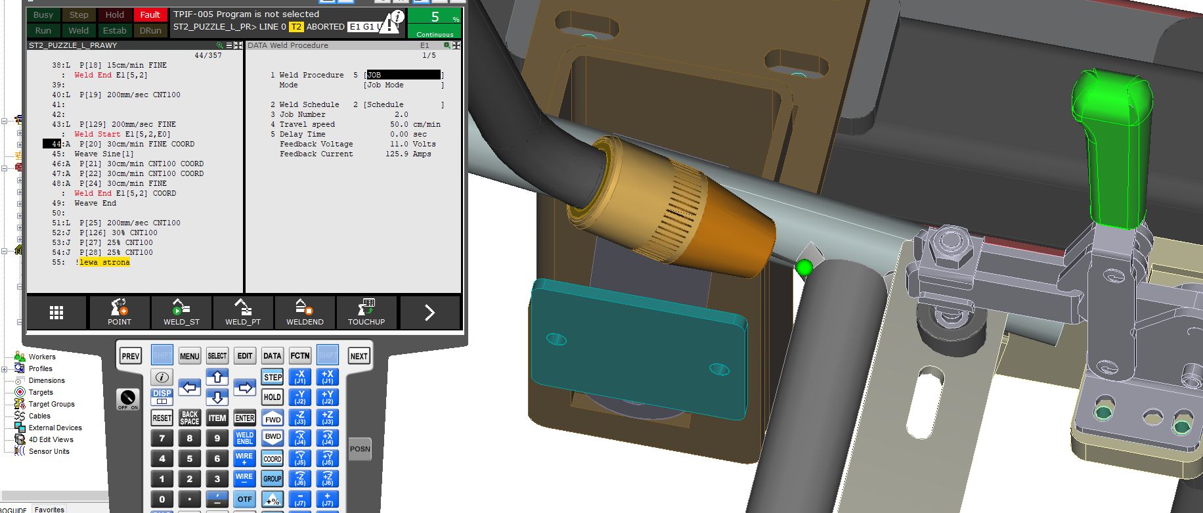Image resolution: width=1203 pixels, height=513 pixels.
Task: Click the +% speed override key
Action: tap(273, 499)
